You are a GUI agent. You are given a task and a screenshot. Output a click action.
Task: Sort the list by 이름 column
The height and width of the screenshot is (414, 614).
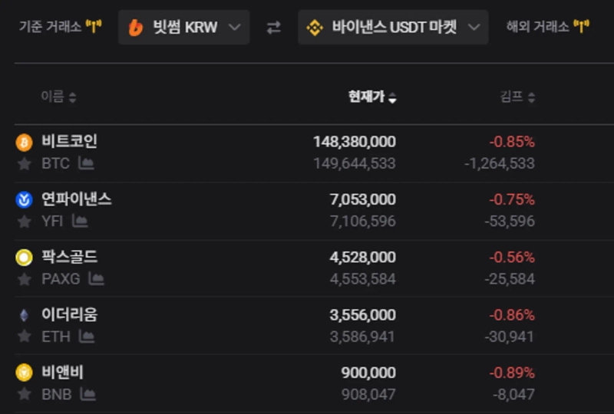[58, 97]
